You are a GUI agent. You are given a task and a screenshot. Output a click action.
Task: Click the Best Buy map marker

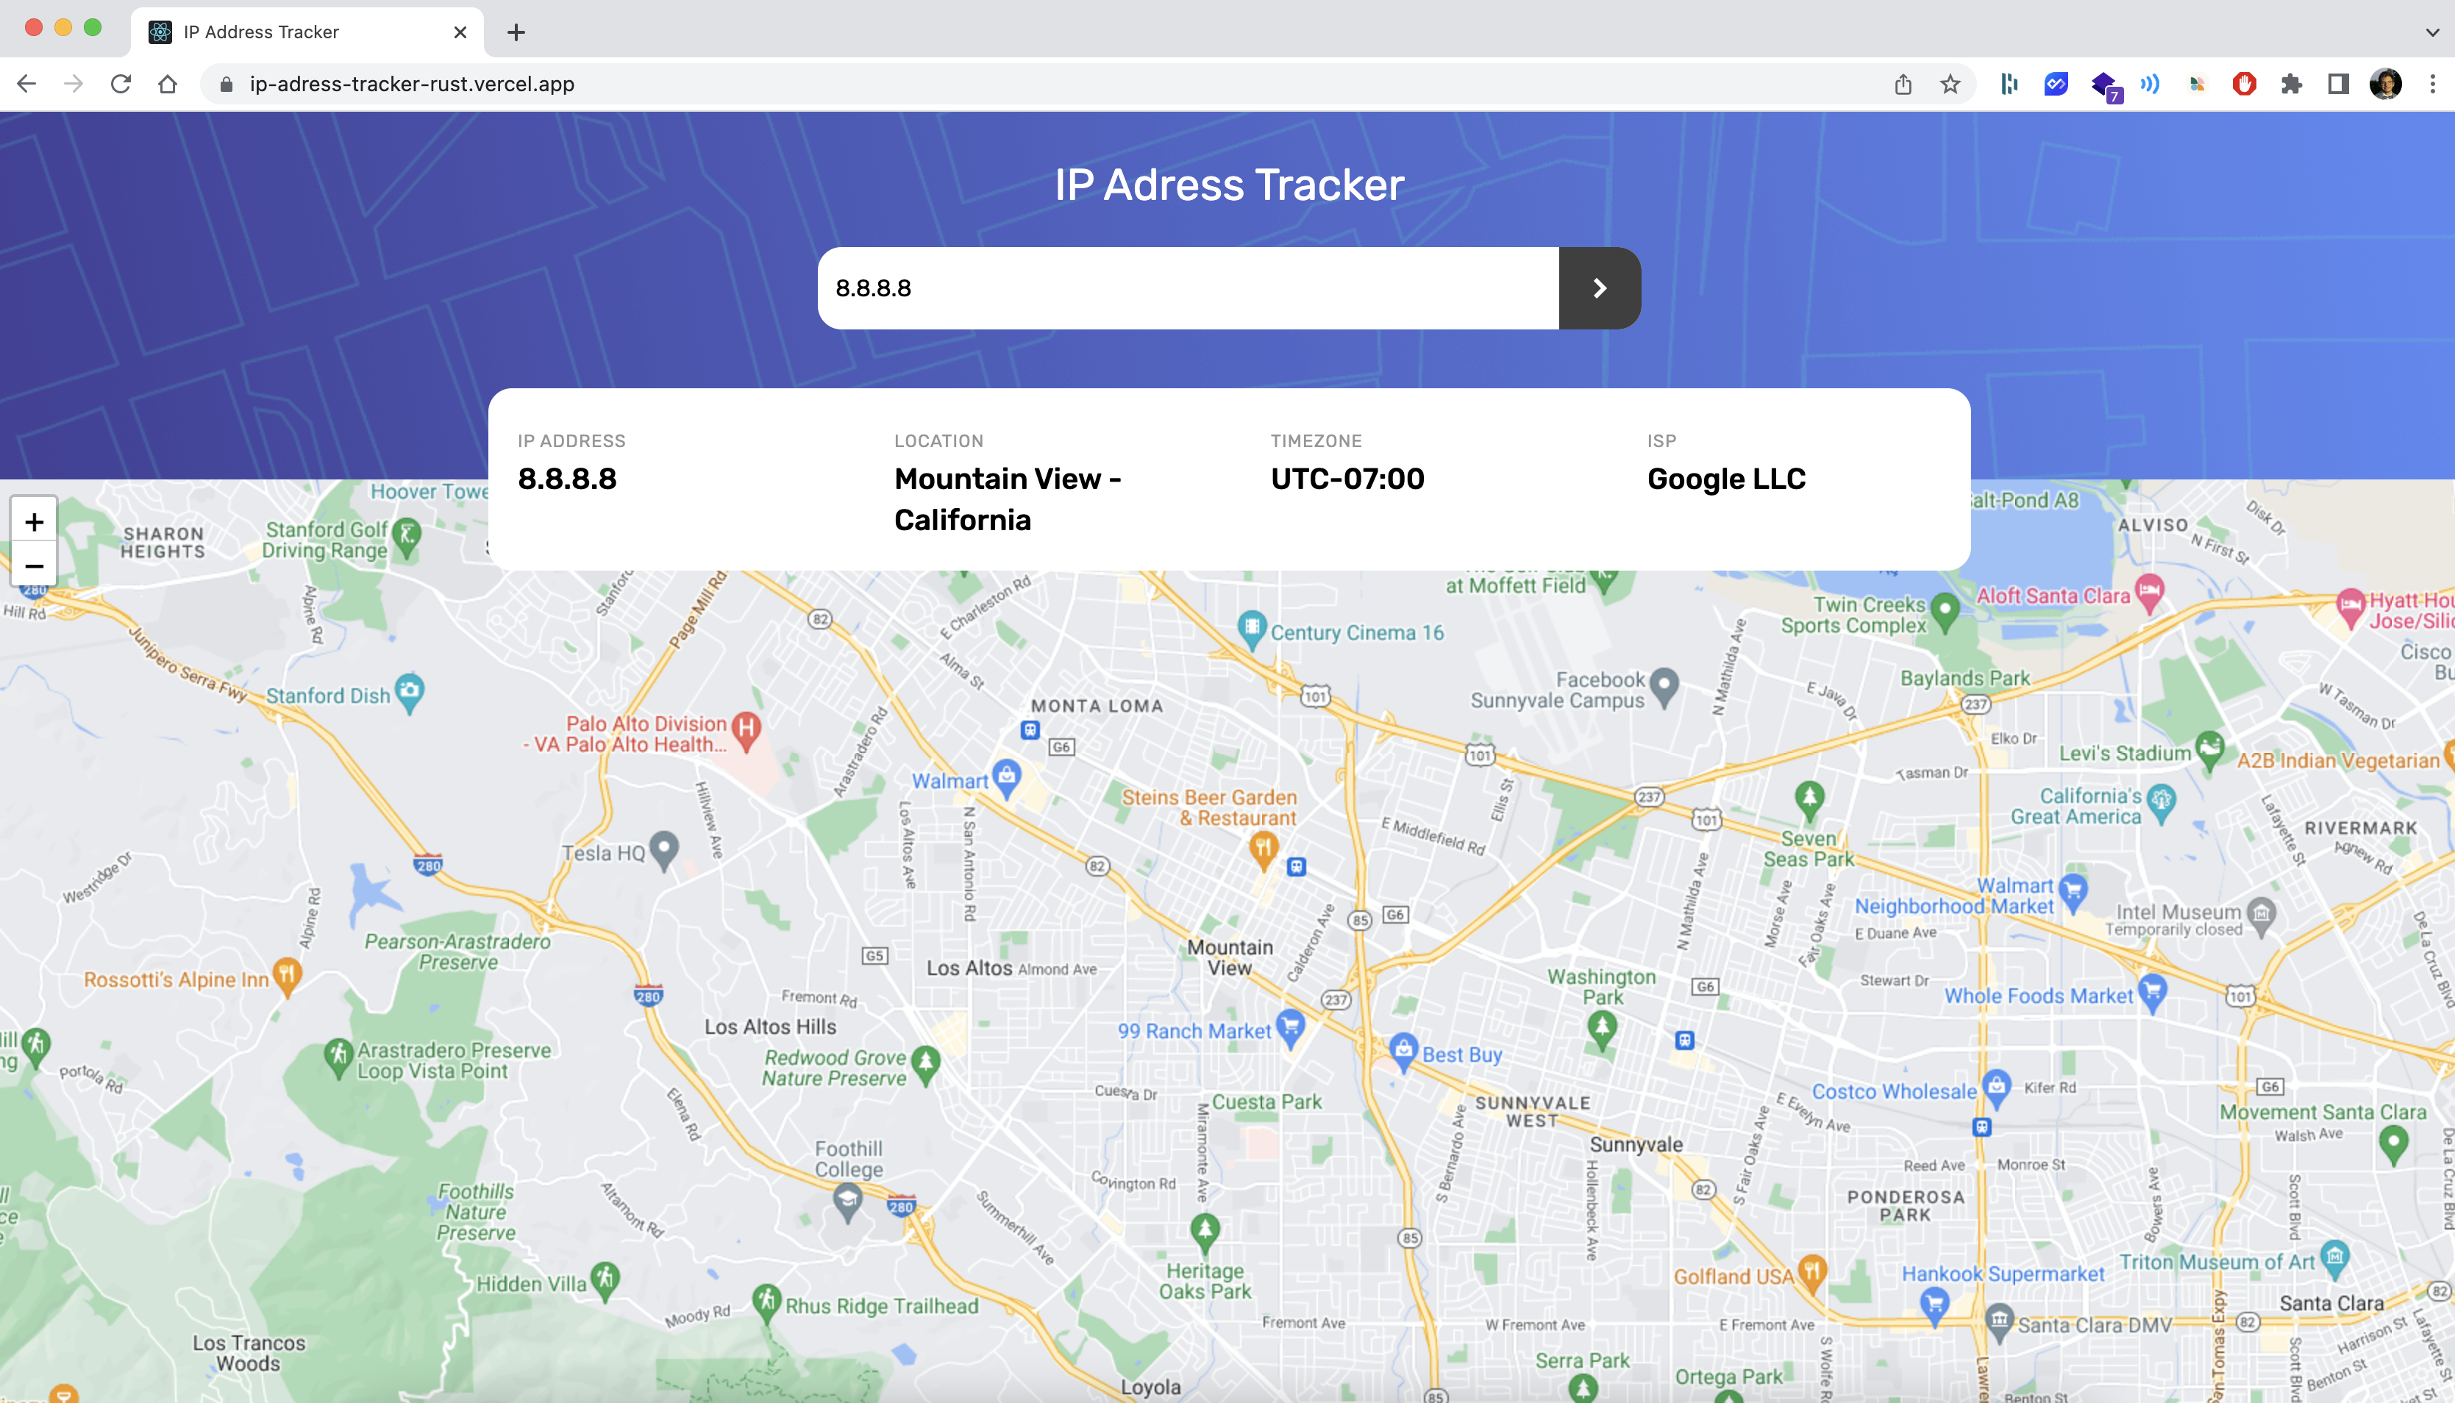coord(1403,1052)
